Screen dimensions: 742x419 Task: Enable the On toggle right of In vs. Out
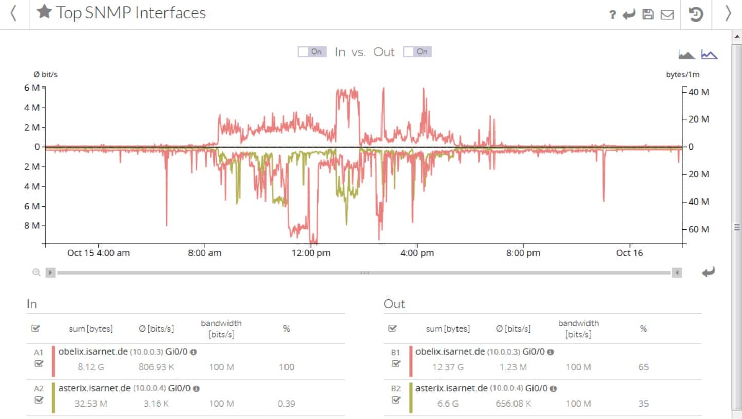pos(417,51)
